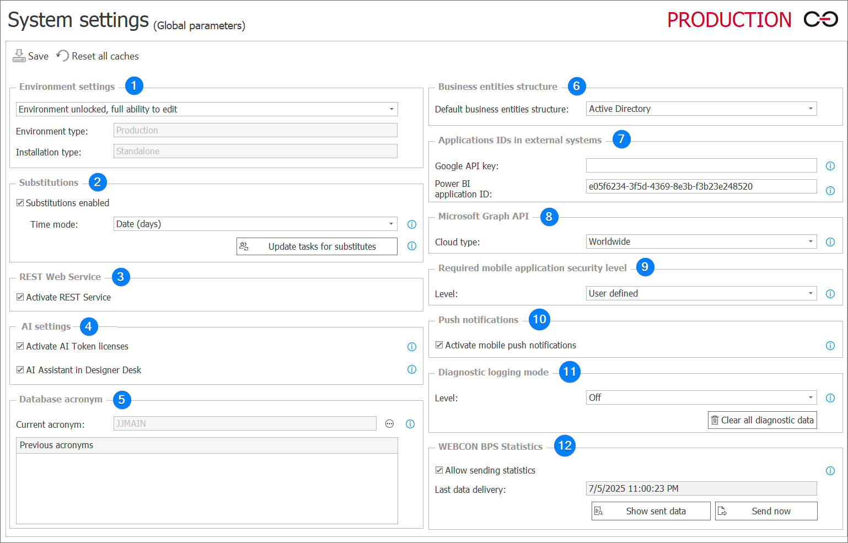Toggle Activate REST Service checkbox
848x543 pixels.
coord(20,297)
